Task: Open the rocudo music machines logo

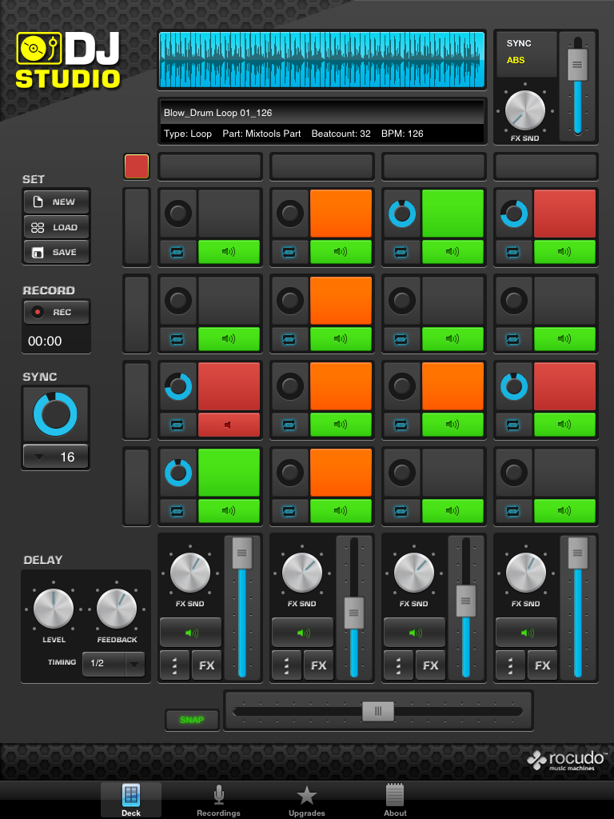Action: click(567, 761)
